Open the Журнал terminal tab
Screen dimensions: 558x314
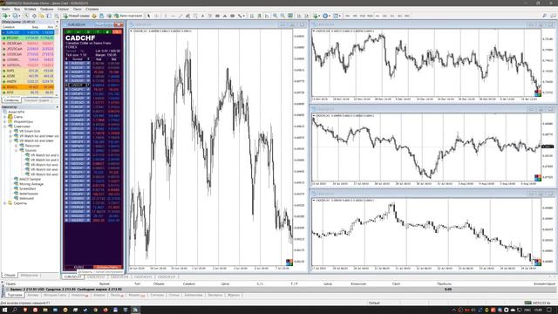(234, 295)
